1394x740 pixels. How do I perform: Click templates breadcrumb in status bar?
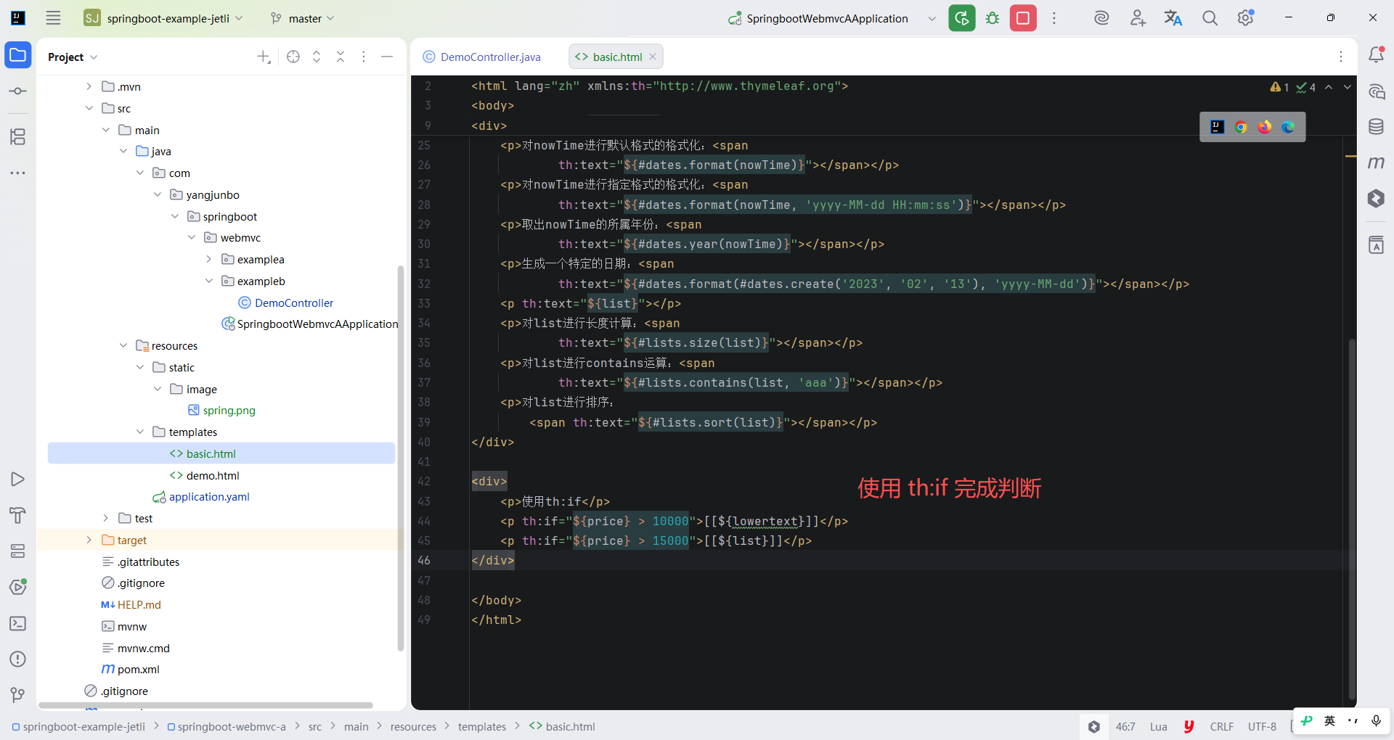point(482,726)
